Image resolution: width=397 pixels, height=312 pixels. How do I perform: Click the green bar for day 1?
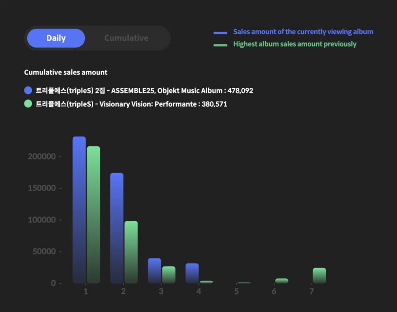click(93, 214)
